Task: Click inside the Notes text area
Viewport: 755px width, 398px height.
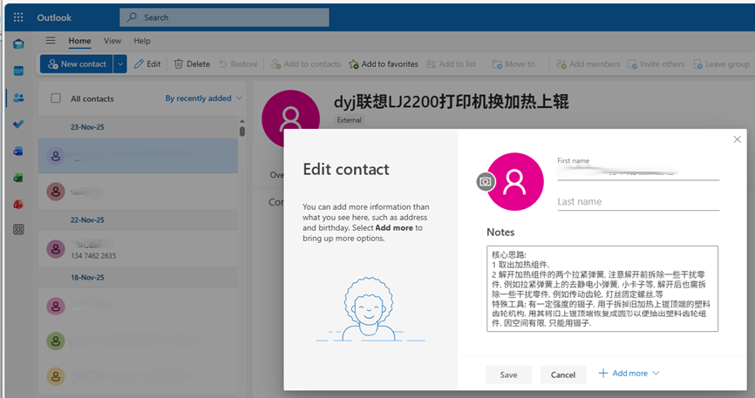Action: click(x=602, y=289)
